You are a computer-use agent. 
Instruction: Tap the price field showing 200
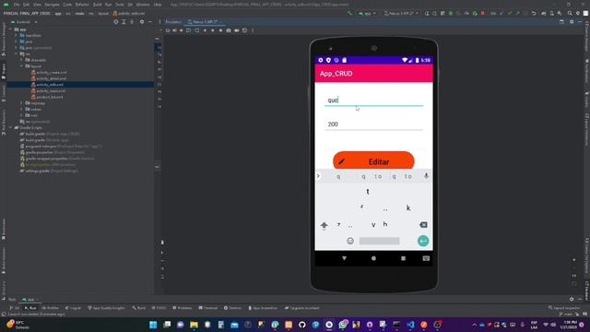(x=373, y=125)
